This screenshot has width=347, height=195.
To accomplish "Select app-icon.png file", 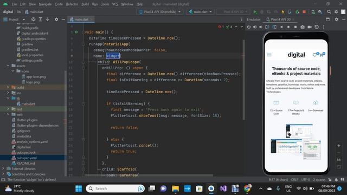I will 36,76.
